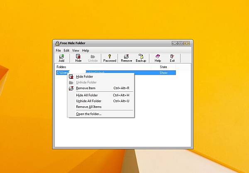Open the View menu
This screenshot has width=249, height=173.
[76, 51]
